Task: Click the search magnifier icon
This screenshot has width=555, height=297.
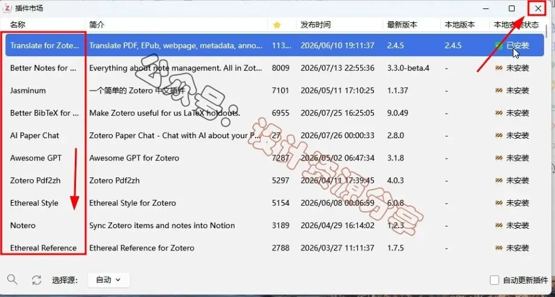Action: point(13,279)
